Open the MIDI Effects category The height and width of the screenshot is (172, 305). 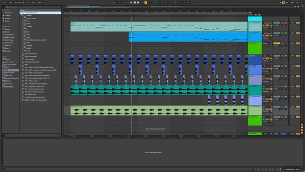click(9, 40)
